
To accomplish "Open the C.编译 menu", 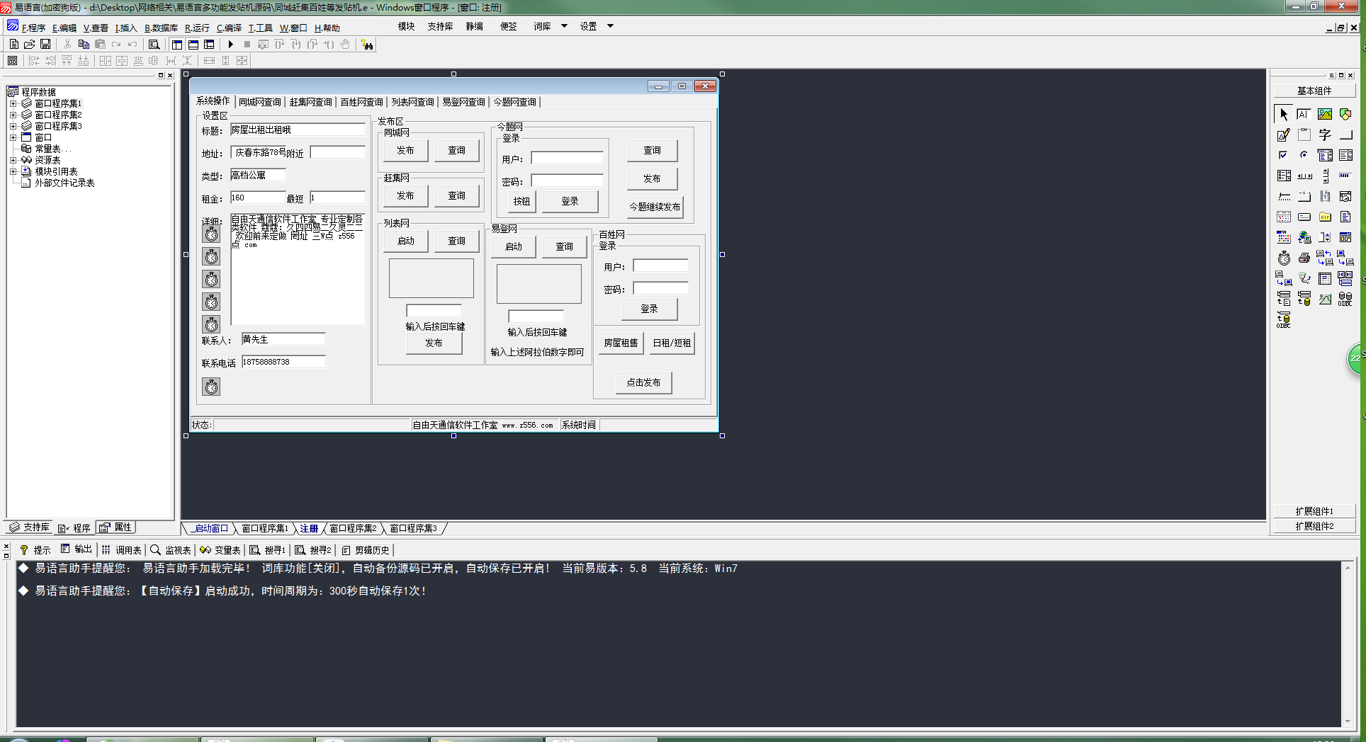I will click(229, 28).
